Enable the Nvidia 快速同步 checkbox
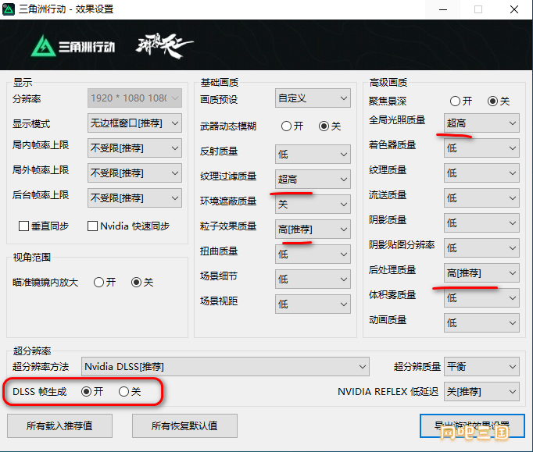Image resolution: width=533 pixels, height=452 pixels. (x=92, y=226)
